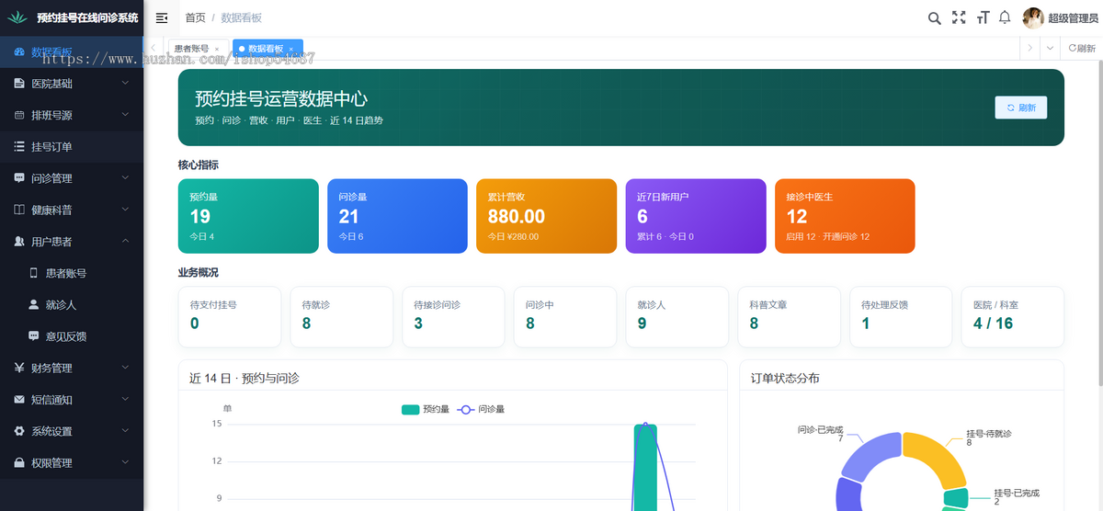Click the 接诊中医生 card
The height and width of the screenshot is (511, 1103).
click(x=845, y=216)
